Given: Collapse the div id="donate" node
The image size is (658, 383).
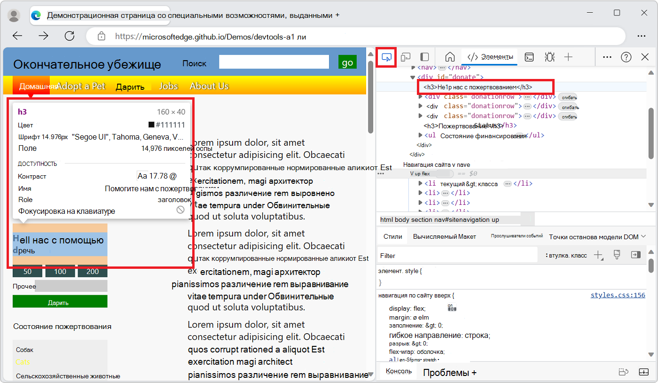Looking at the screenshot, I should pos(413,77).
